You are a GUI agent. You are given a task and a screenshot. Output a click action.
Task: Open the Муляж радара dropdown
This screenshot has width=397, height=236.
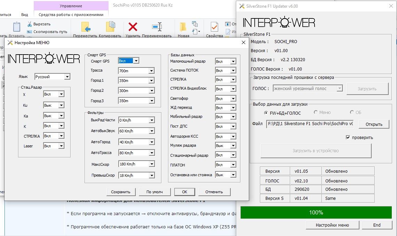pos(233,146)
